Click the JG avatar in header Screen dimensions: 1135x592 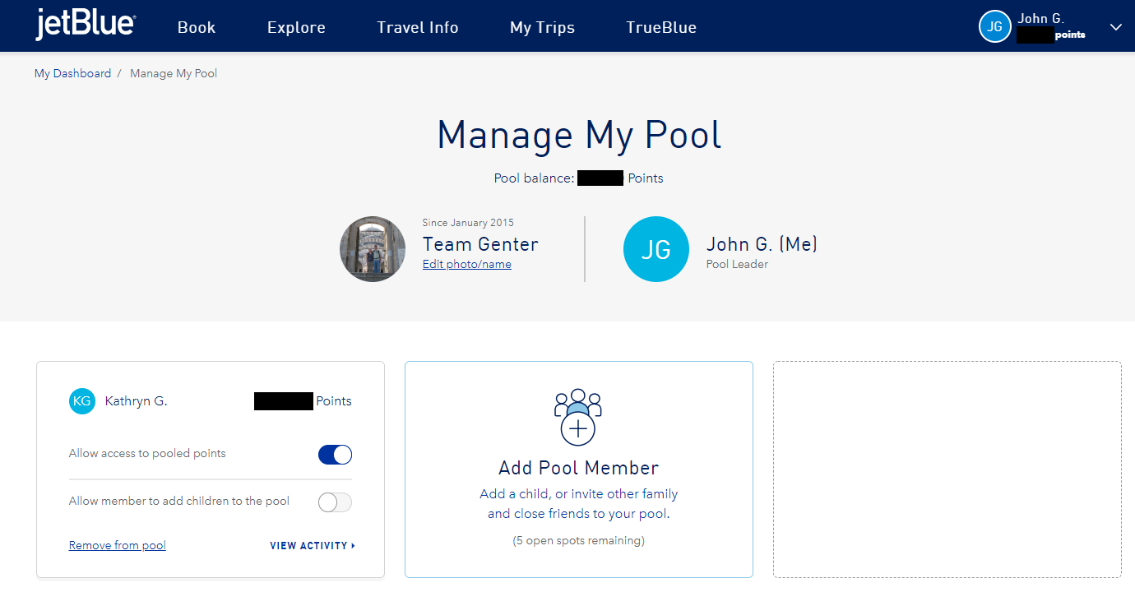click(x=994, y=26)
